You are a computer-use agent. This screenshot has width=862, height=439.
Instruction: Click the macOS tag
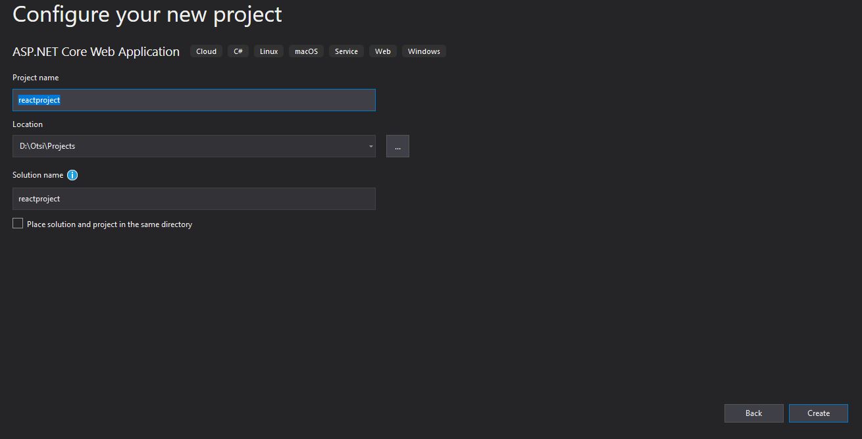pos(306,51)
